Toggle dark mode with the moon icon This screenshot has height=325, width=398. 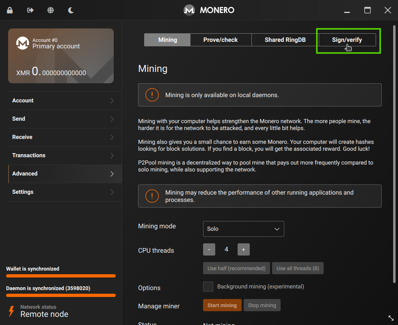point(71,10)
